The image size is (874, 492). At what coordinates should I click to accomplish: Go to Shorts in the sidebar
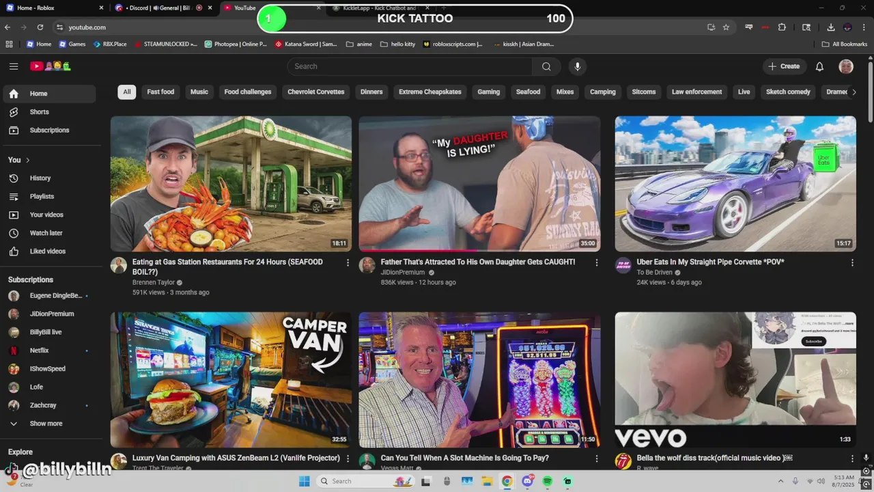click(x=48, y=112)
